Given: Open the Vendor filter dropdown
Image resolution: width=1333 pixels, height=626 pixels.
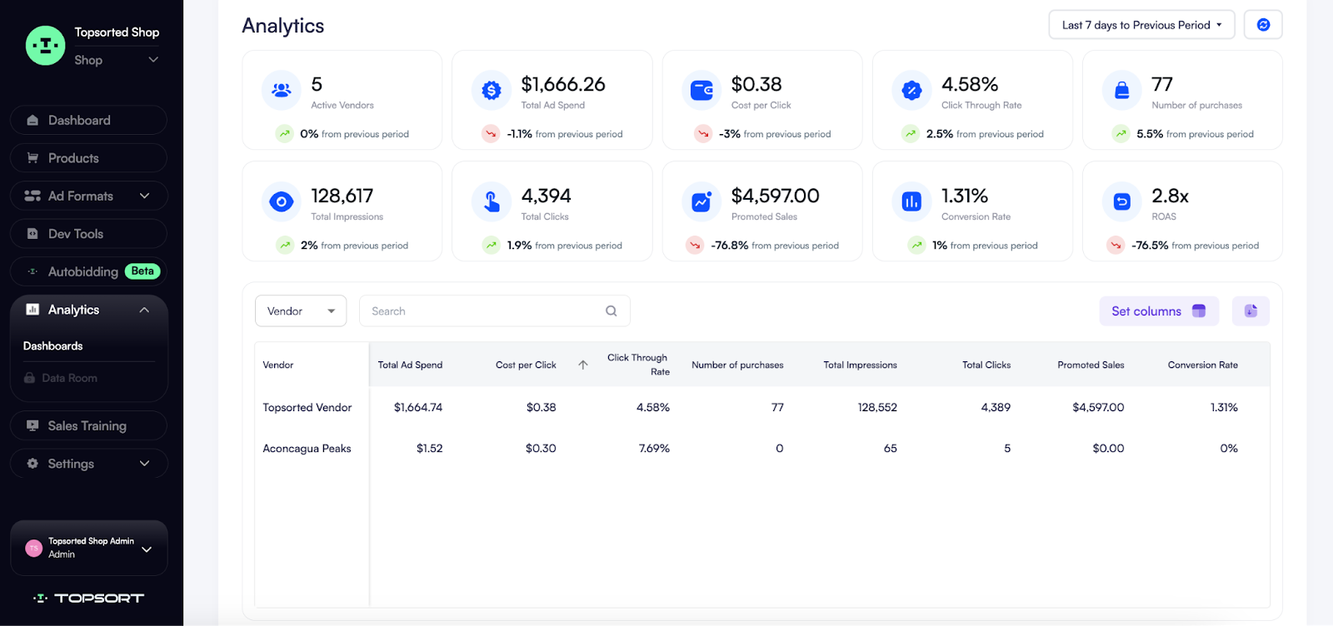Looking at the screenshot, I should point(301,311).
